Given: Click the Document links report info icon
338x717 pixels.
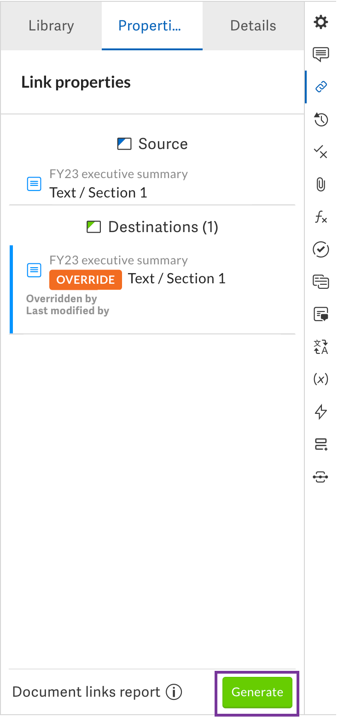Looking at the screenshot, I should (174, 692).
